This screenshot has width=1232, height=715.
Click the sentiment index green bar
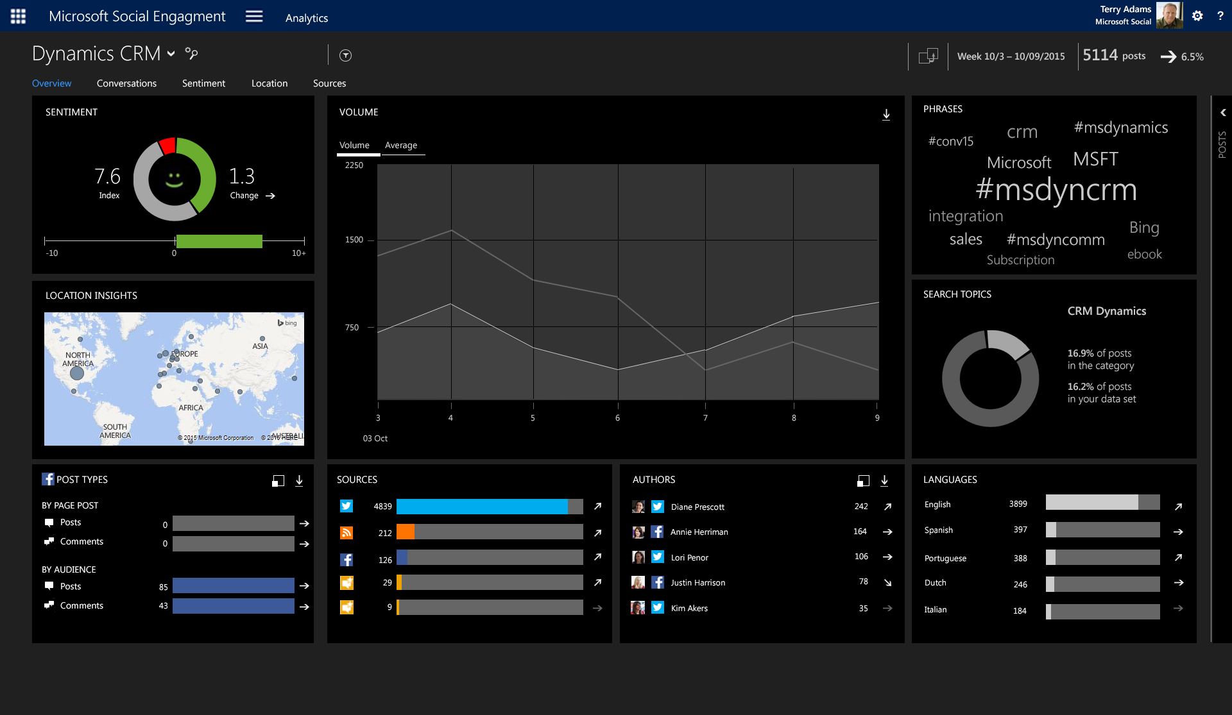pos(219,241)
